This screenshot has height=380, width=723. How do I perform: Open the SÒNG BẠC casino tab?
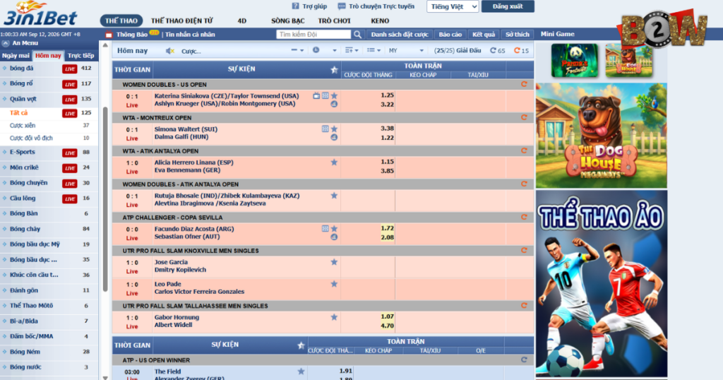(288, 20)
